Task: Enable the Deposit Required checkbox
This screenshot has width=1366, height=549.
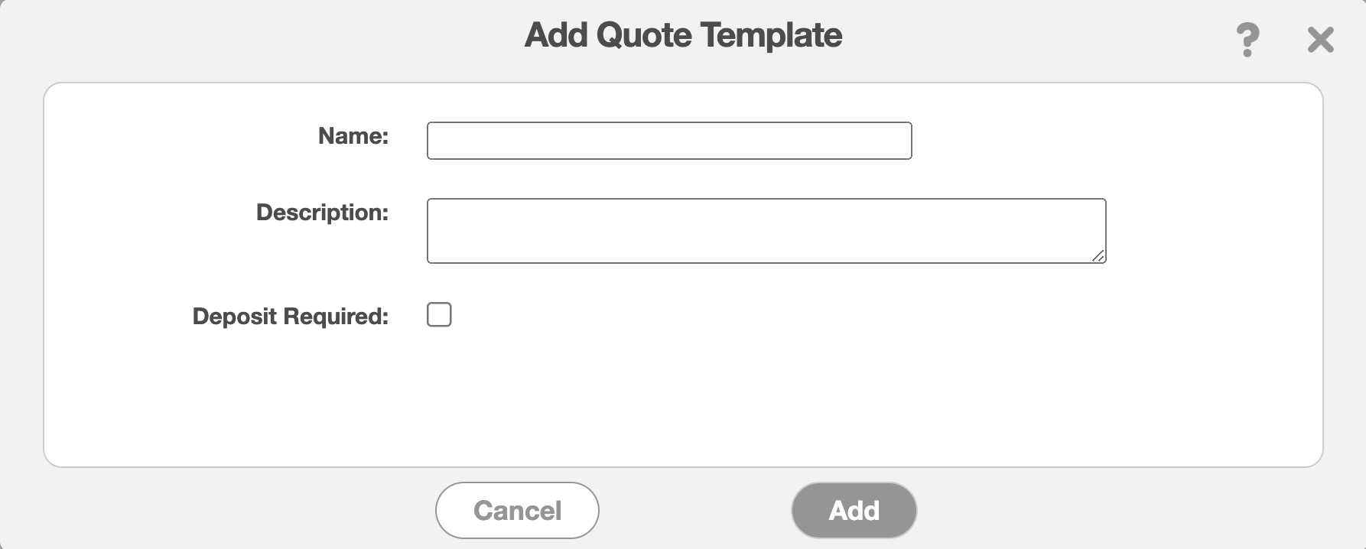Action: pyautogui.click(x=439, y=314)
